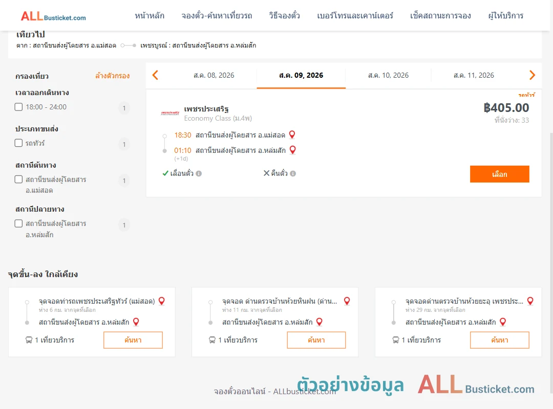Click the green checkmark by เลื่อนตั๋ว
This screenshot has height=409, width=553.
point(165,173)
